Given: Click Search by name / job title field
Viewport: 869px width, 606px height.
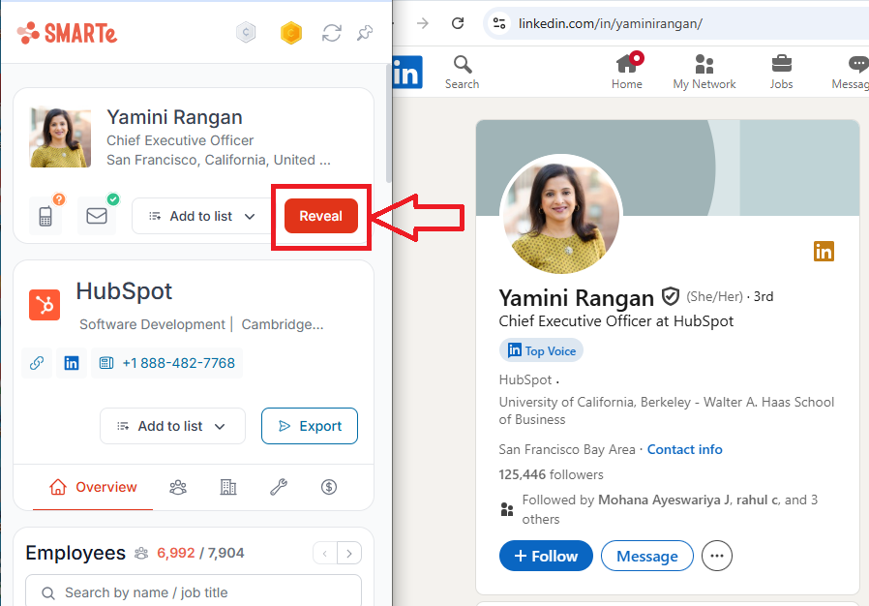Looking at the screenshot, I should tap(194, 592).
